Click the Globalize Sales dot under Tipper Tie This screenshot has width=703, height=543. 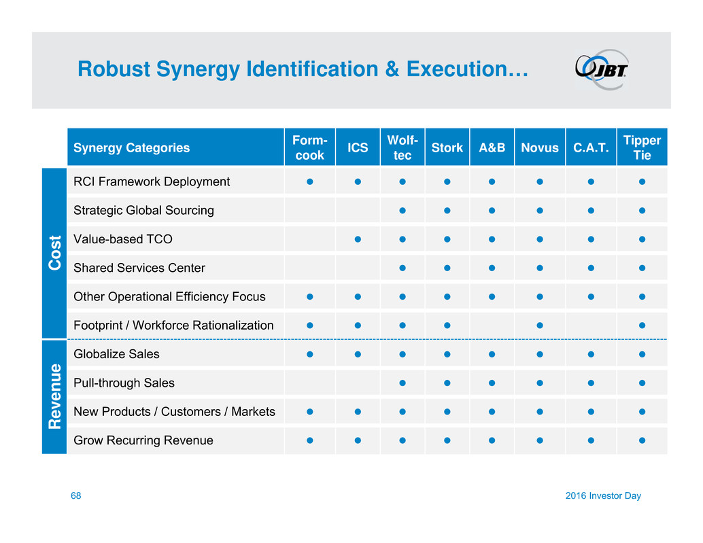coord(642,354)
